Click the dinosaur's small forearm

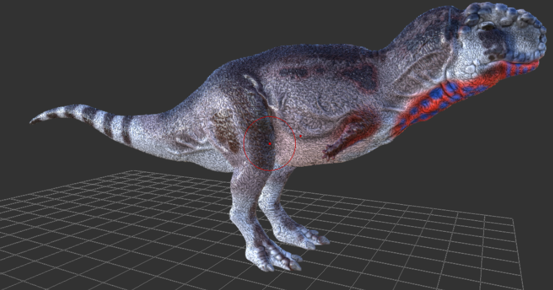point(352,134)
